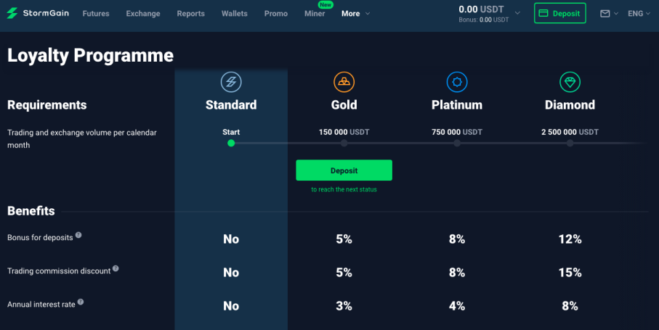Click the 'to reach the next status' link
Viewport: 659px width, 330px height.
[344, 189]
